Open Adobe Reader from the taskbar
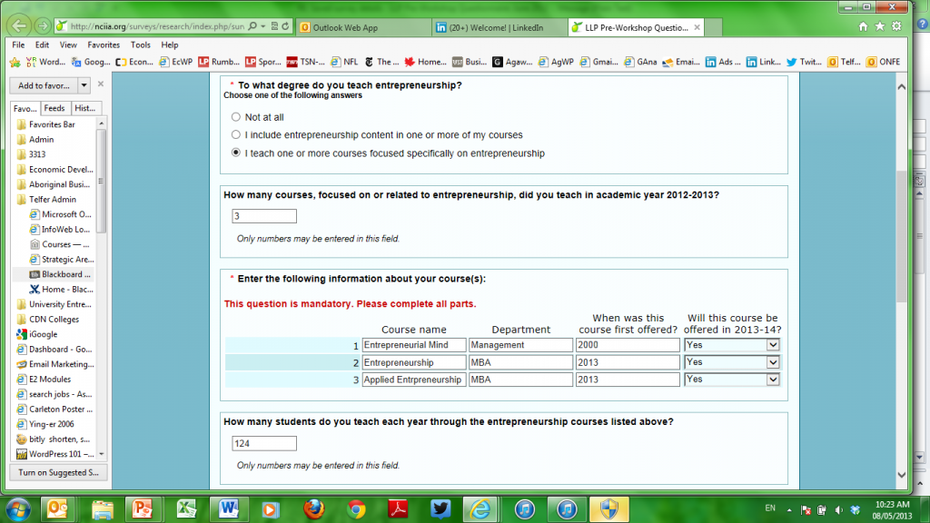This screenshot has width=930, height=523. (398, 508)
